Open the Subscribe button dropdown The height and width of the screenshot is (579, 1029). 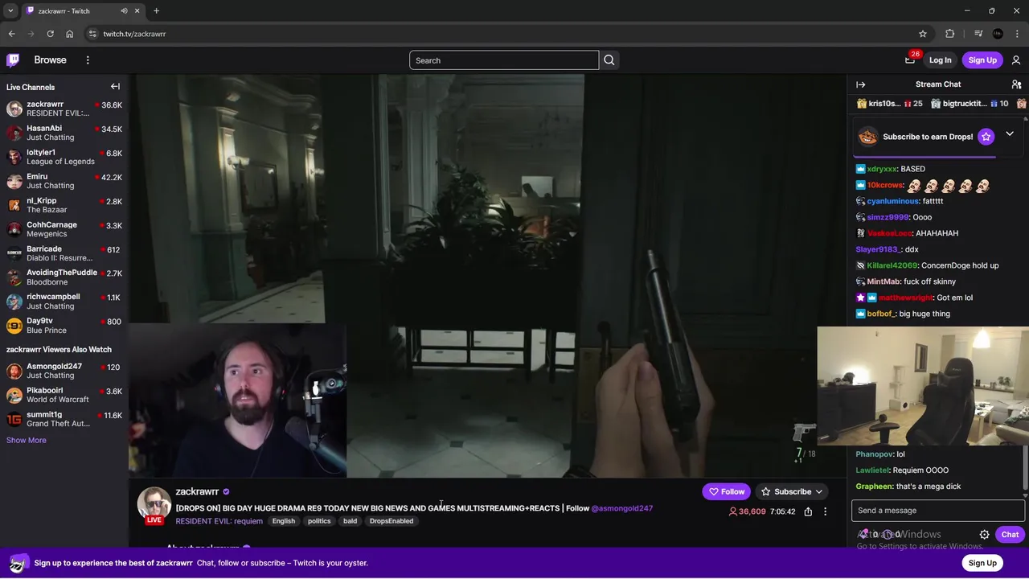(792, 491)
